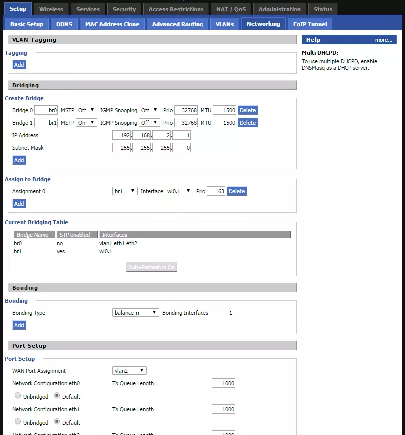Add a new bonding interface

point(19,325)
